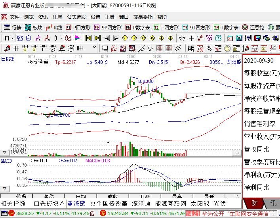Viewport: 280px width, 219px height.
Task: Switch to the 央企国资改革 tab
Action: click(x=109, y=204)
